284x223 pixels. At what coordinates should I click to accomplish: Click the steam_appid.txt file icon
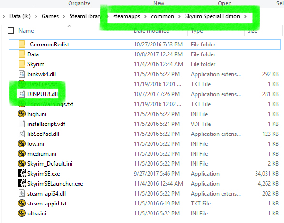(x=22, y=204)
